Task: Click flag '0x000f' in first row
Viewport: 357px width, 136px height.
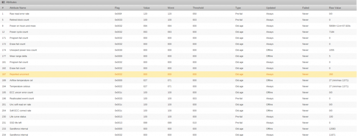Action: point(119,14)
